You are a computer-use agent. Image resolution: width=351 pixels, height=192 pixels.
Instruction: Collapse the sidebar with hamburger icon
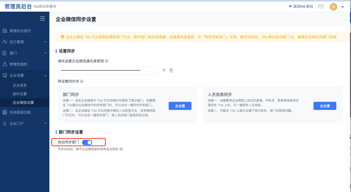click(x=43, y=18)
